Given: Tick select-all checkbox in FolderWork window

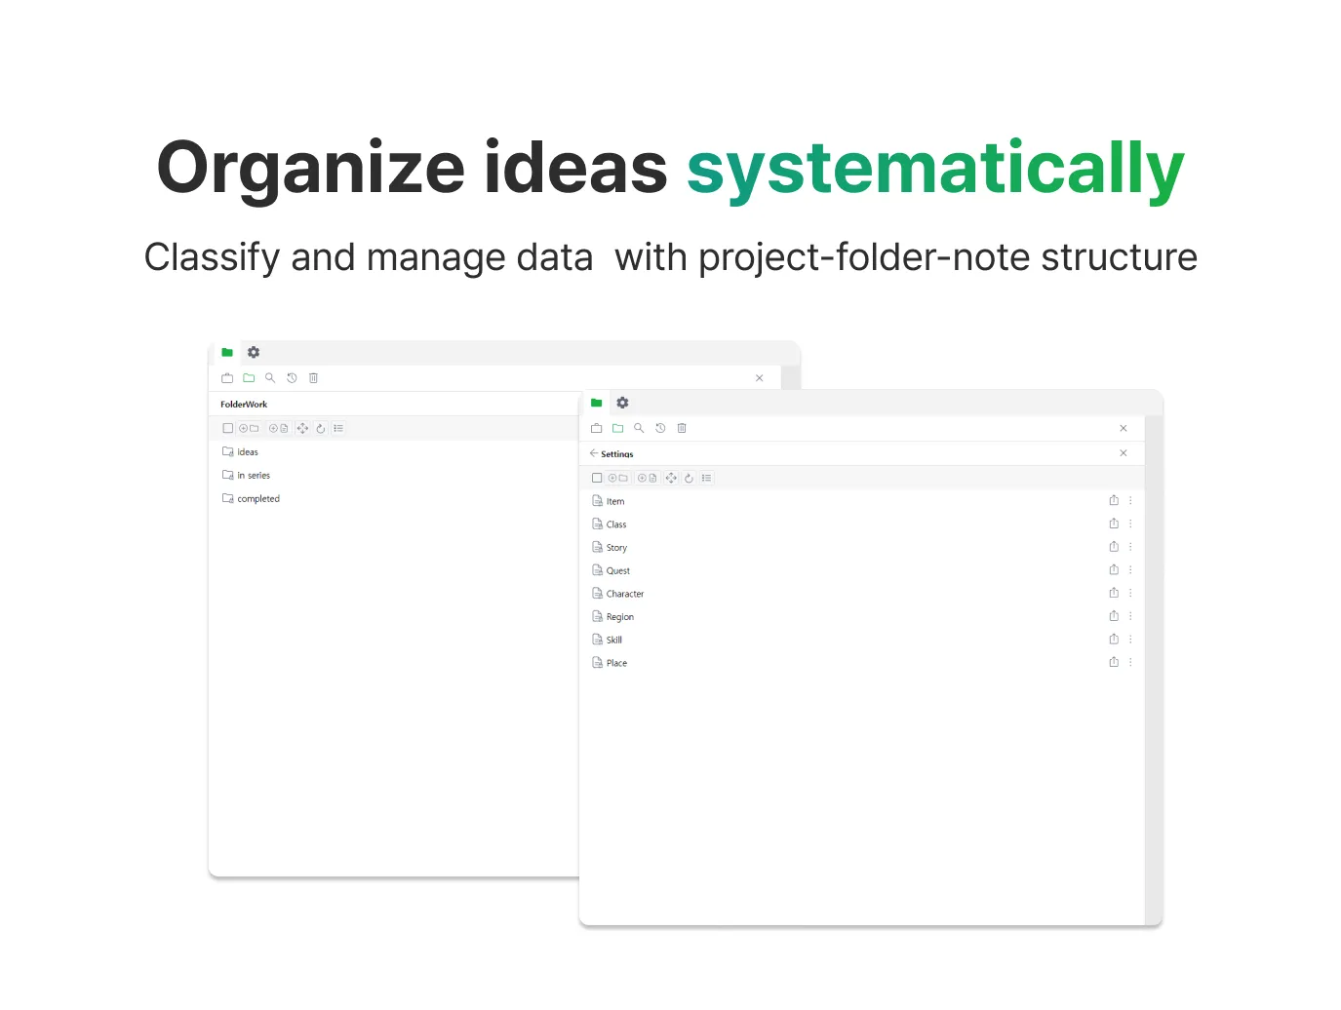Looking at the screenshot, I should [x=228, y=428].
